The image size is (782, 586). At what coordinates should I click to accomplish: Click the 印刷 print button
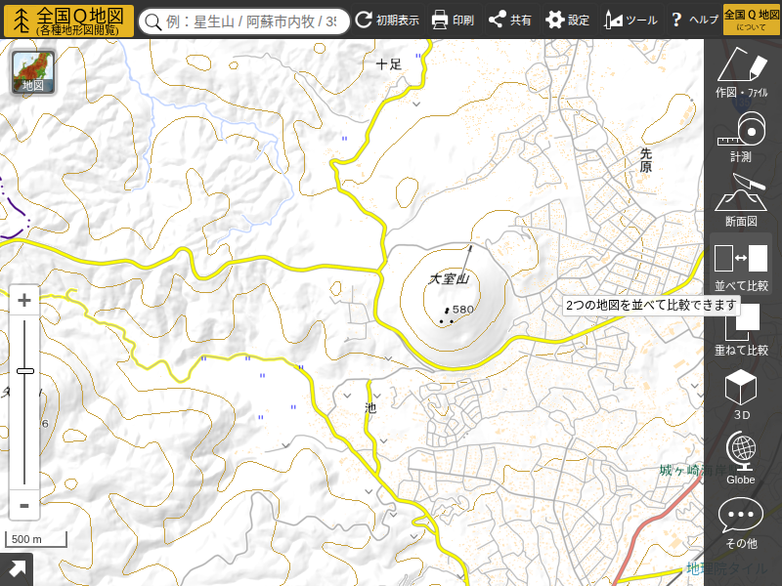click(453, 20)
